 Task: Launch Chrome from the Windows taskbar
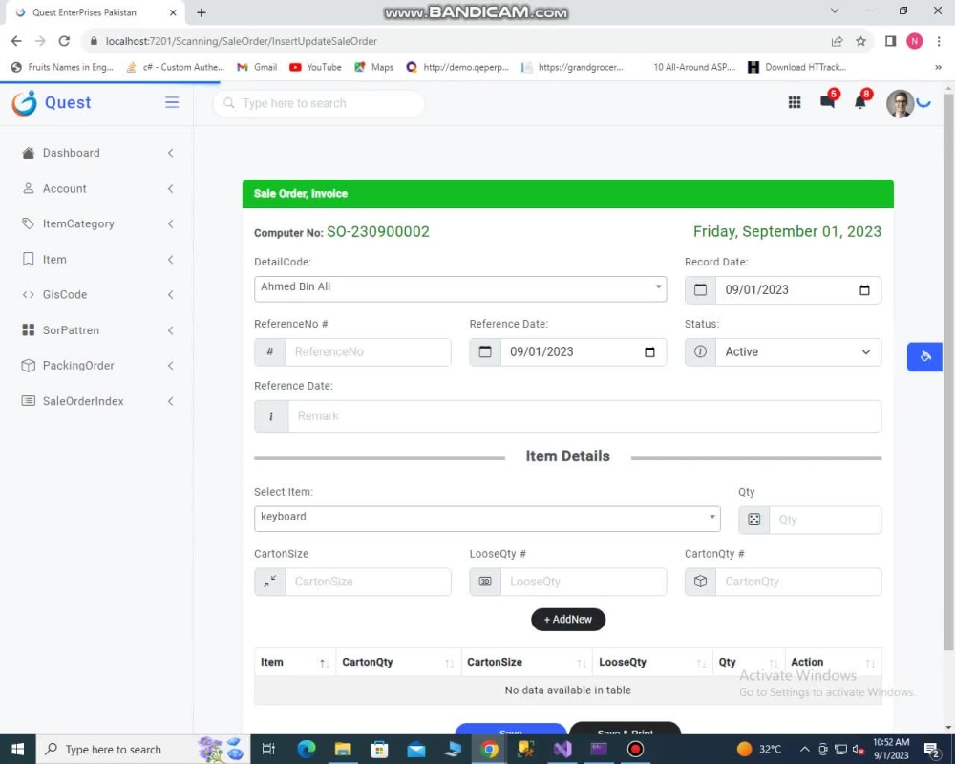point(490,749)
